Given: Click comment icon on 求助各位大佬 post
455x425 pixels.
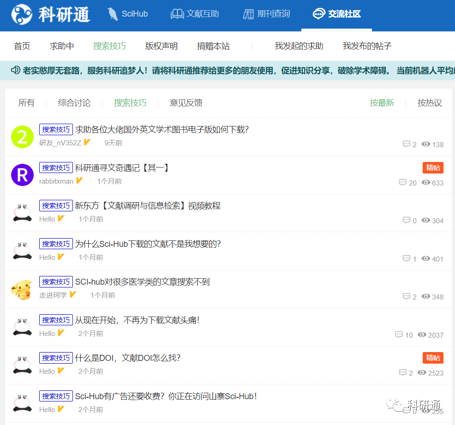Looking at the screenshot, I should (406, 144).
